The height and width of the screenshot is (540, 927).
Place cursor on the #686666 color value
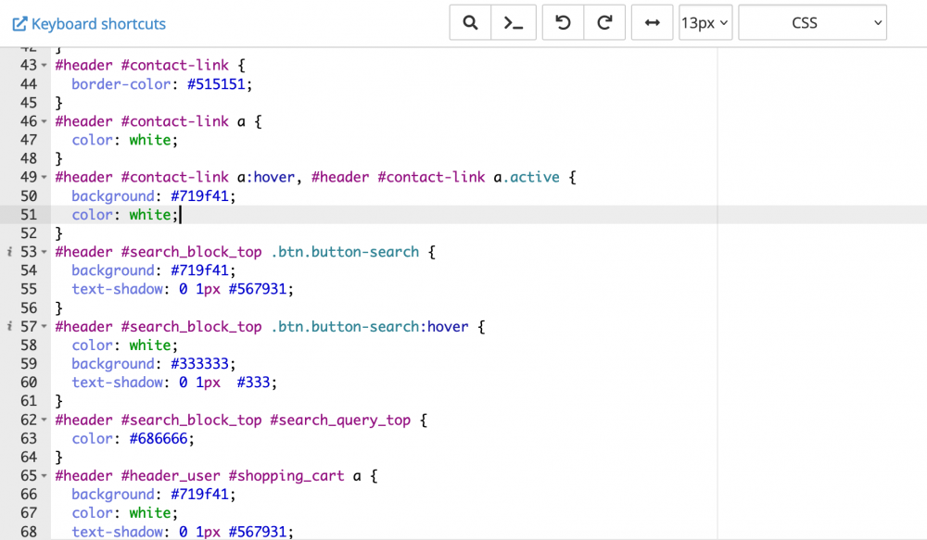click(162, 439)
